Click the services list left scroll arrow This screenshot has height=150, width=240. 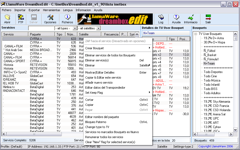coord(4,134)
